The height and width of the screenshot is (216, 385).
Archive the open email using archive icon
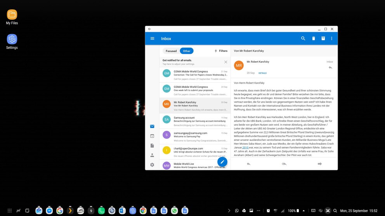tap(323, 38)
